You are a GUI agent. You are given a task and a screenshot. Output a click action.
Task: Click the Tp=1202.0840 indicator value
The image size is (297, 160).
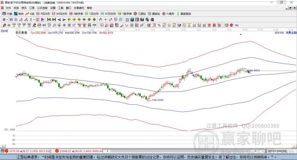click(38, 33)
